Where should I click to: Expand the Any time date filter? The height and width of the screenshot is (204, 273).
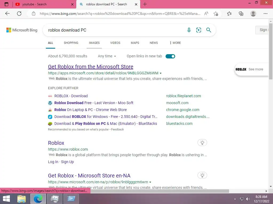coord(107,56)
